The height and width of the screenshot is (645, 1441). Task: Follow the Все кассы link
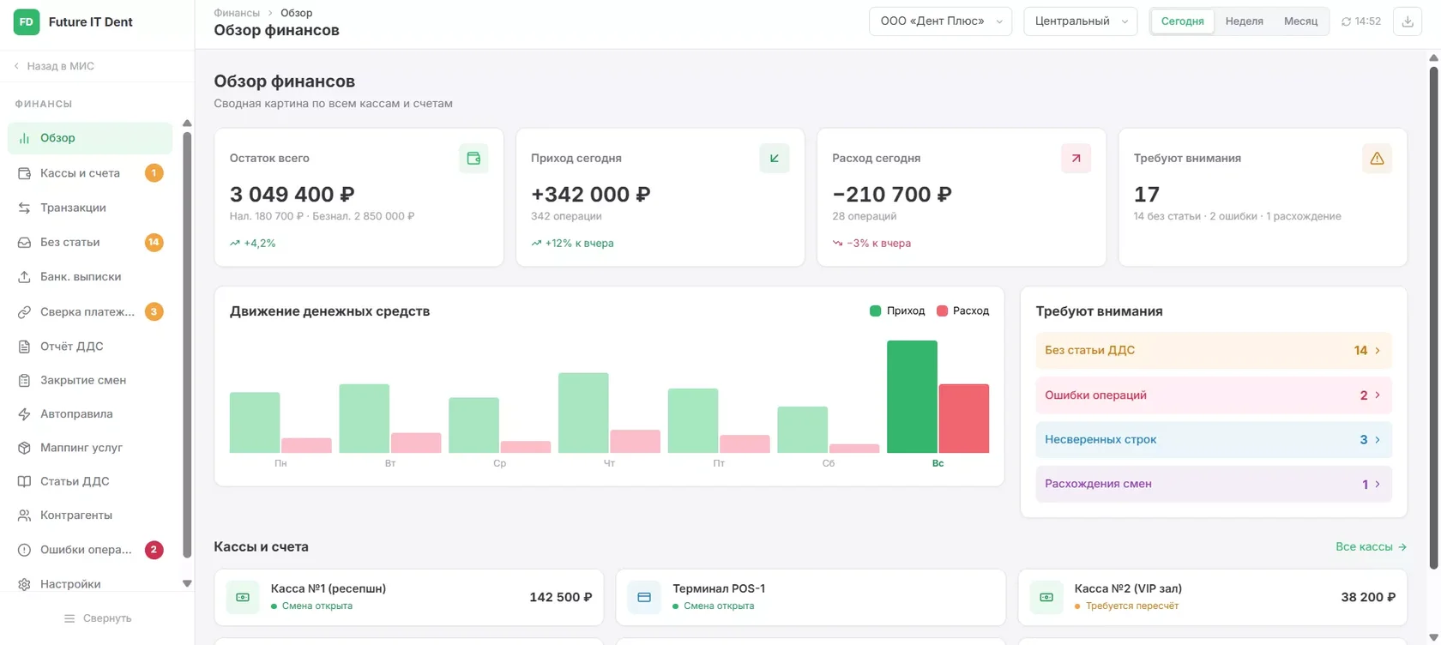pyautogui.click(x=1371, y=546)
